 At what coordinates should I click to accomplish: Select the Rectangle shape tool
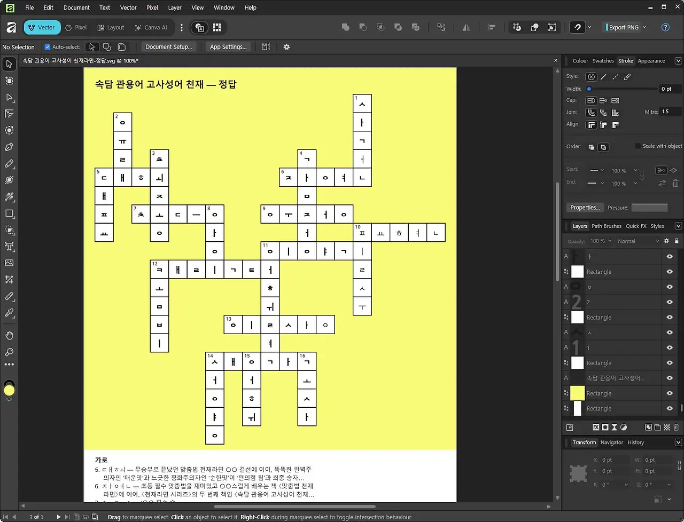click(x=9, y=214)
